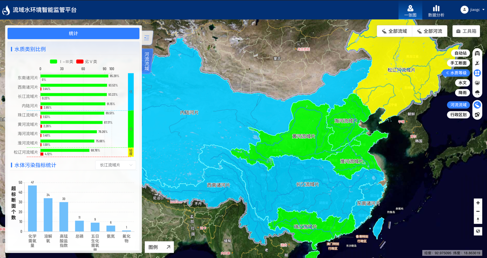The image size is (487, 258).
Task: Toggle the 河流流域 layer label
Action: (x=458, y=105)
